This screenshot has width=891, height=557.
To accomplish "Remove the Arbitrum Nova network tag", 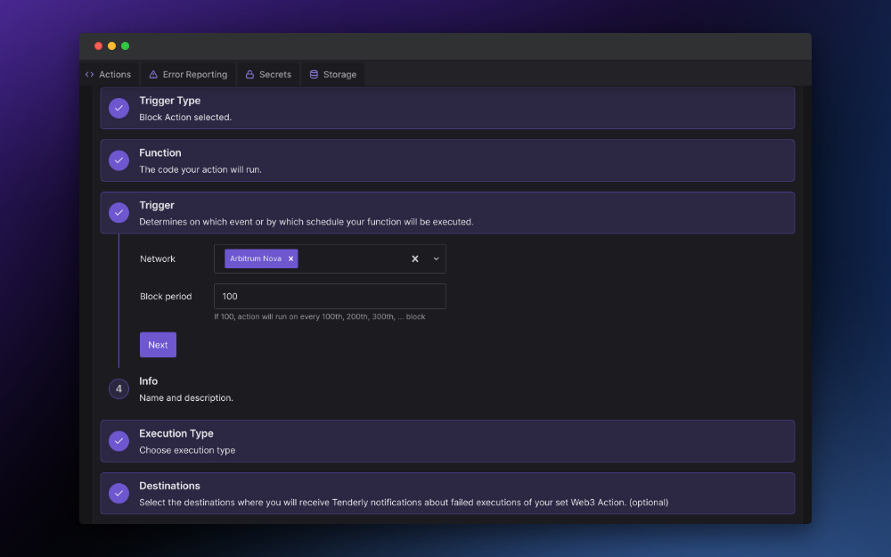I will point(290,258).
